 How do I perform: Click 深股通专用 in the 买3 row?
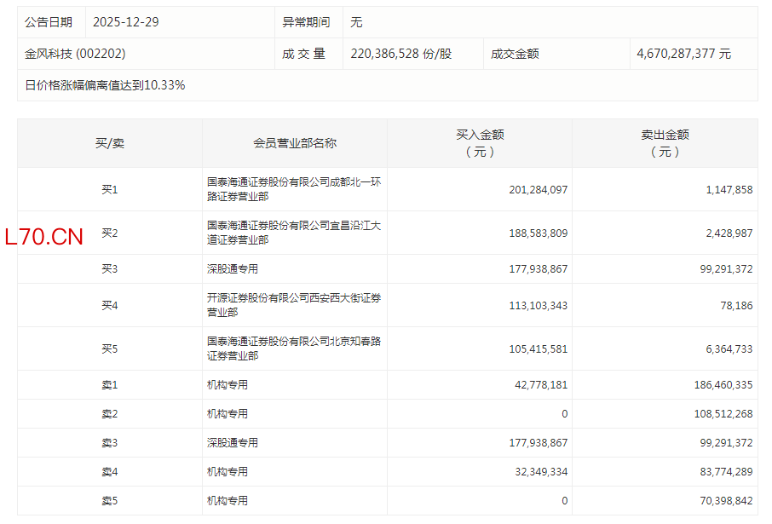pos(232,269)
